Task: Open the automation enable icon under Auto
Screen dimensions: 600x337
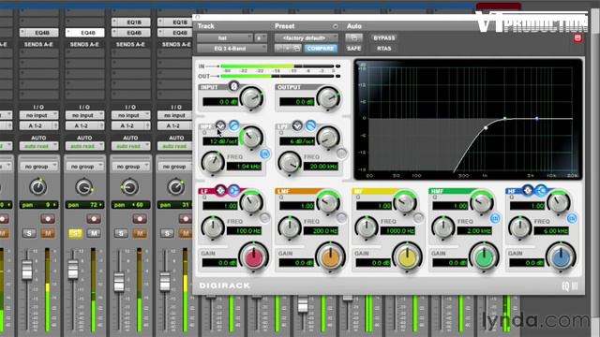Action: pos(354,37)
